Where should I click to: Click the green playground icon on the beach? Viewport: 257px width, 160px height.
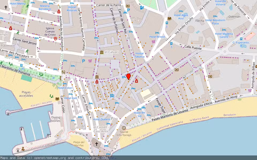(51, 96)
